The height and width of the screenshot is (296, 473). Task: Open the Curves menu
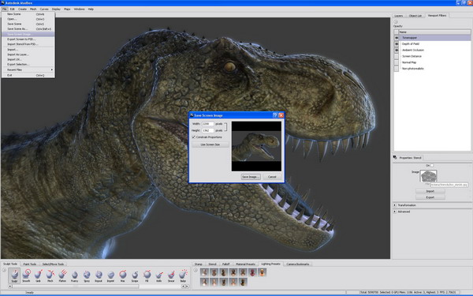[x=44, y=9]
